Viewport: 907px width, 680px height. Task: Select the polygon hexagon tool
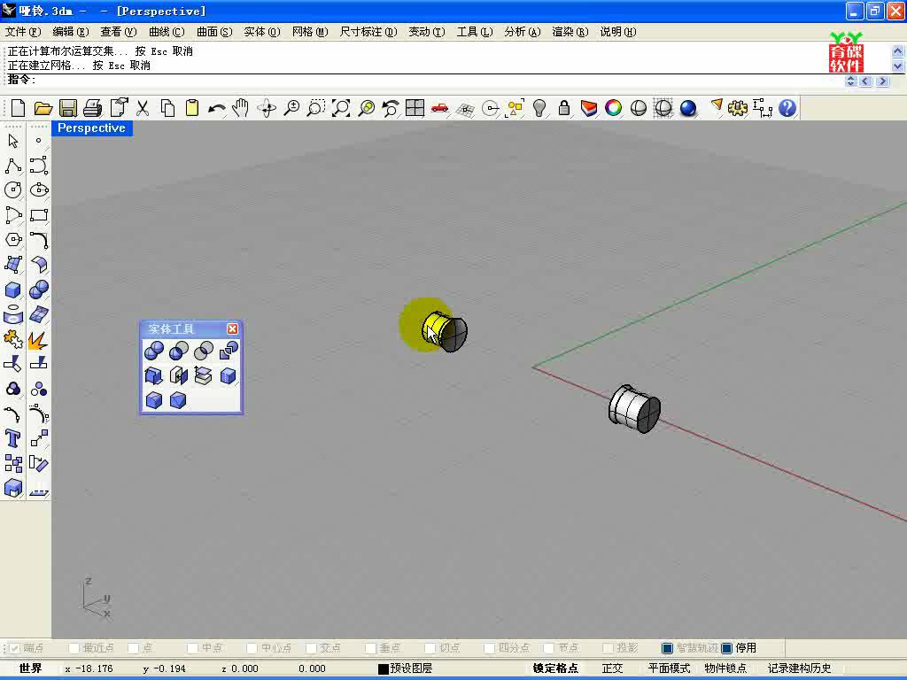click(x=13, y=239)
